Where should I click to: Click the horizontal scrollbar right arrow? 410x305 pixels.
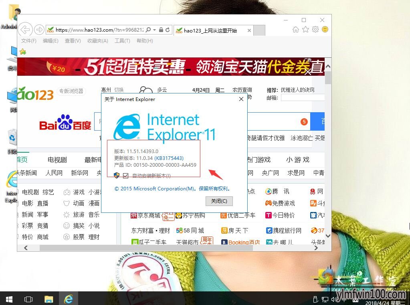click(x=316, y=248)
